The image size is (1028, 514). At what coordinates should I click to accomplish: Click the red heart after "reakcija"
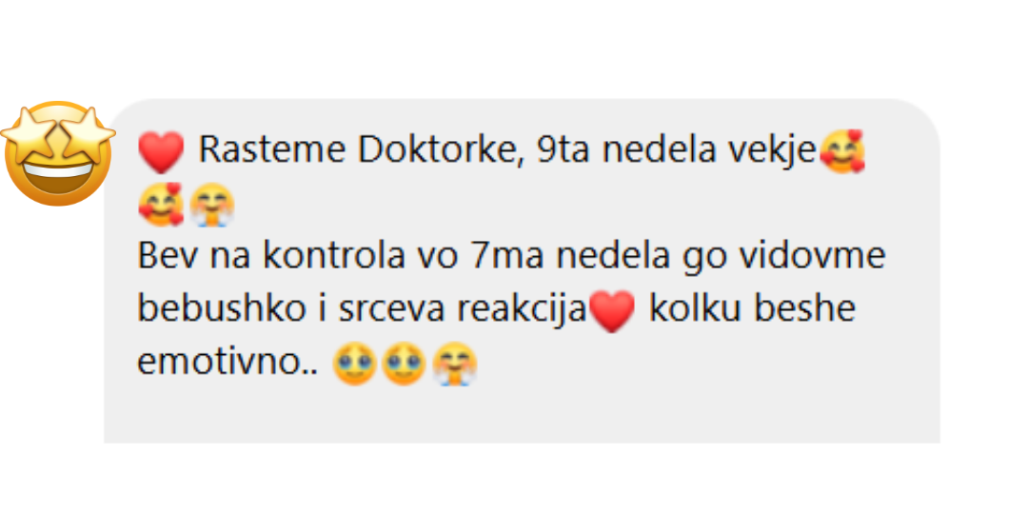tap(612, 310)
